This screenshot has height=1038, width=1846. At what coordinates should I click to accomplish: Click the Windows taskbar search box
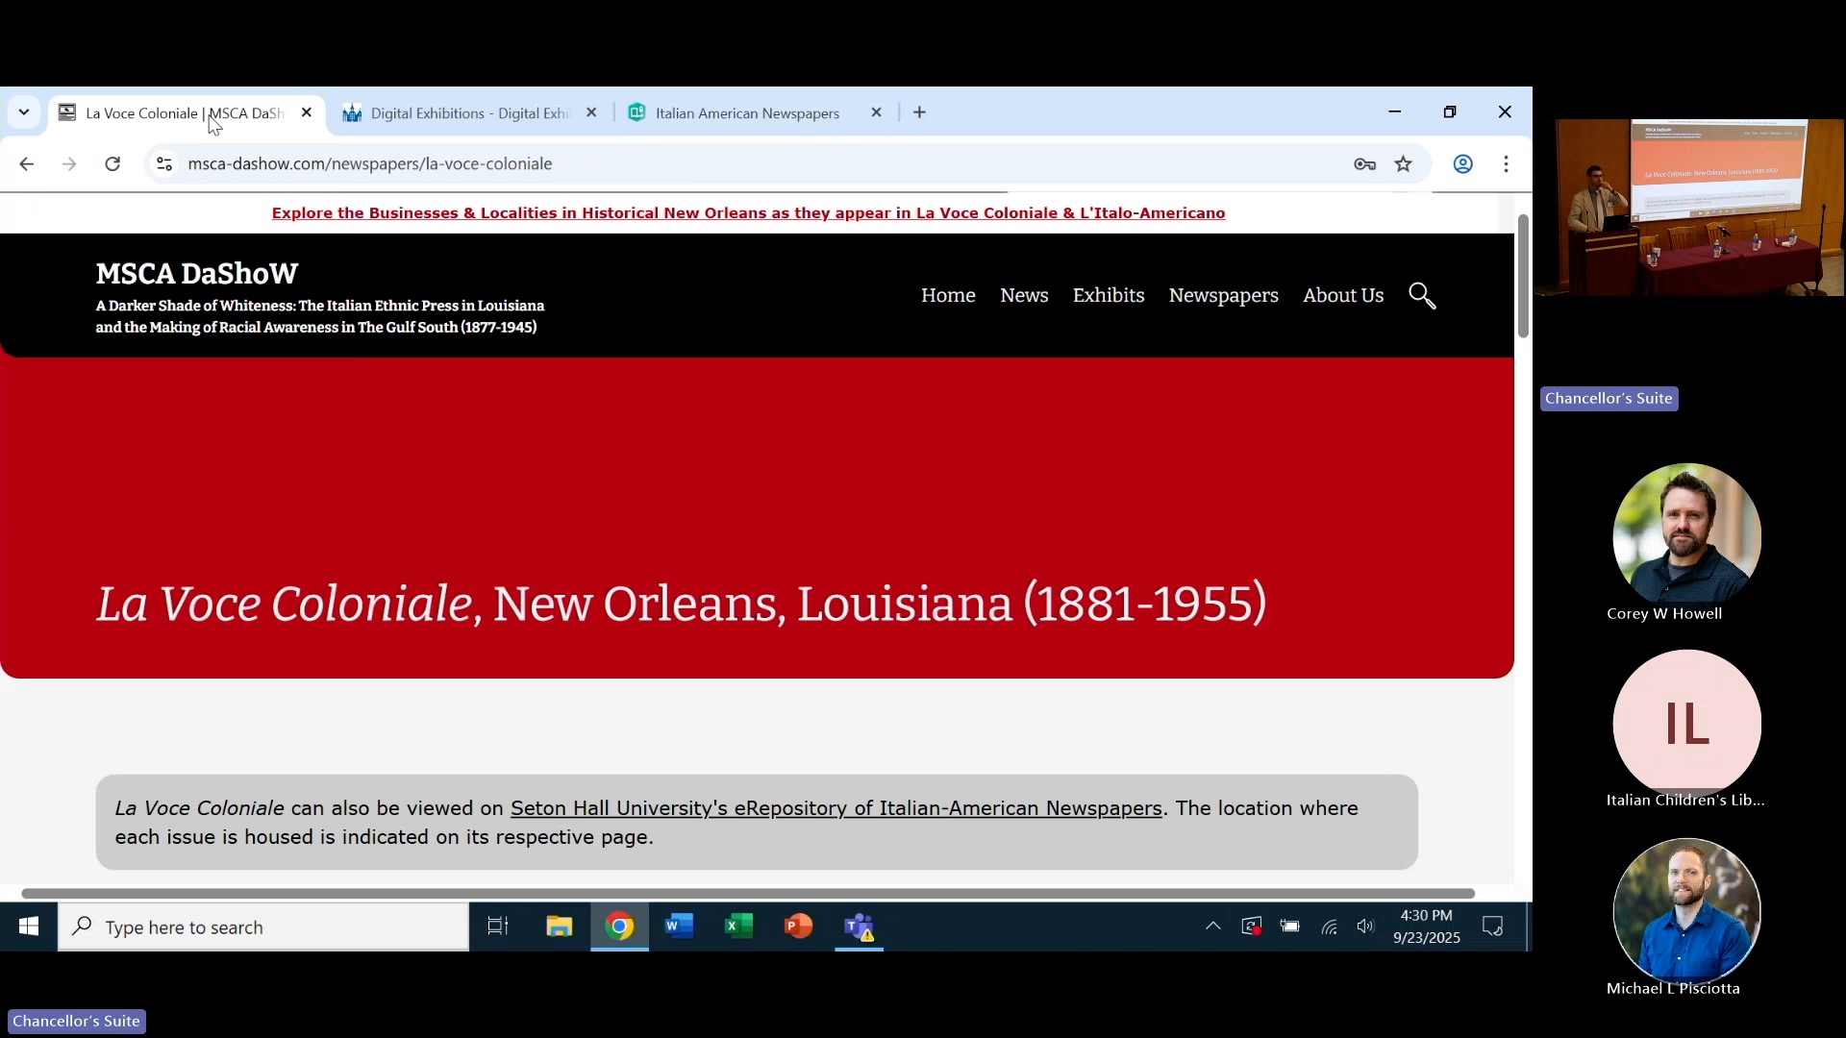pyautogui.click(x=264, y=927)
